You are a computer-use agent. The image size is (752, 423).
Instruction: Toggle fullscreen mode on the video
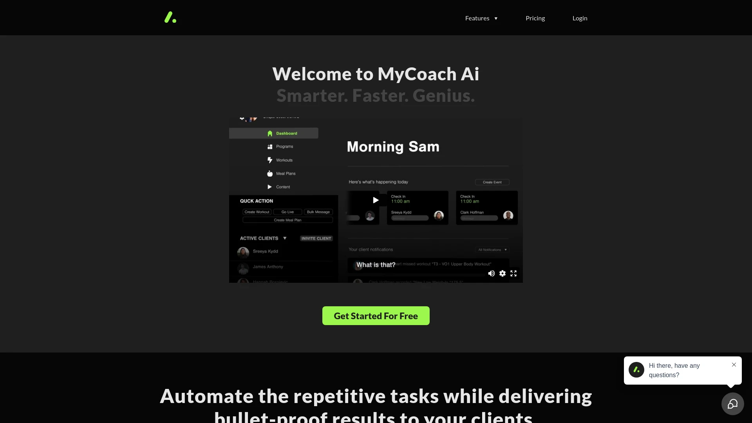click(513, 273)
